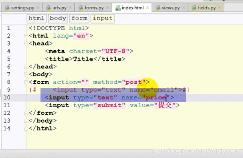Switch to the fields.py tab
Viewport: 243px width, 158px height.
206,8
